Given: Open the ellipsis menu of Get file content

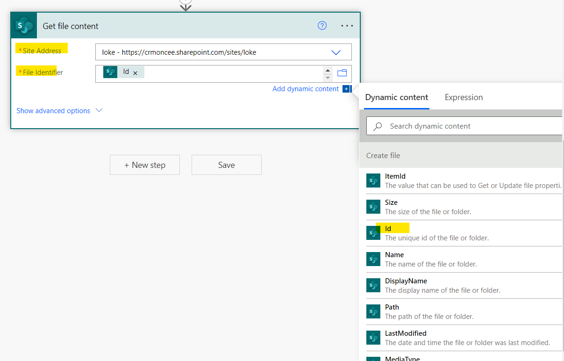Looking at the screenshot, I should pos(347,26).
